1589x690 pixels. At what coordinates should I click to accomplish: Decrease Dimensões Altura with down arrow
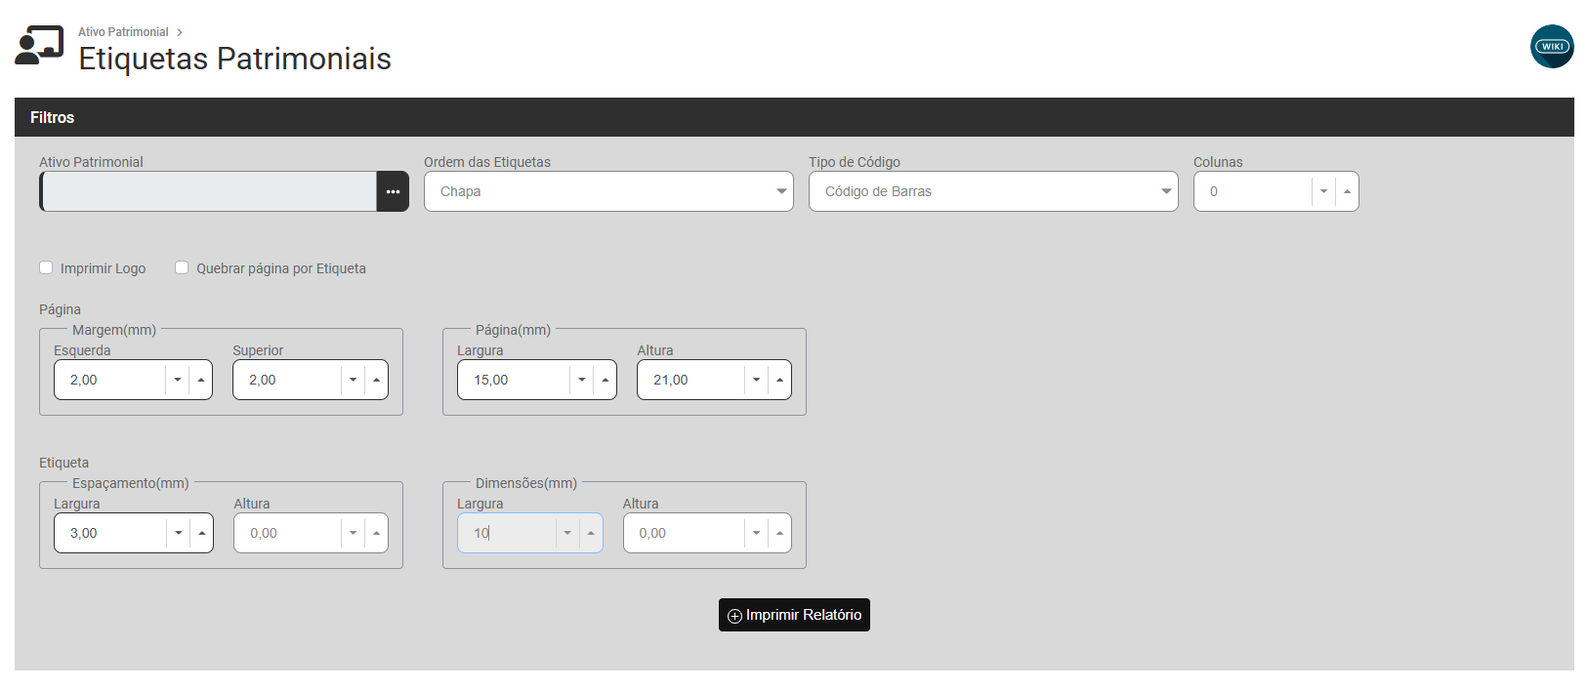coord(756,534)
